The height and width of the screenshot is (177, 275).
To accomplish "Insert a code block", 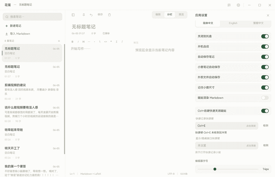I will click(x=106, y=42).
